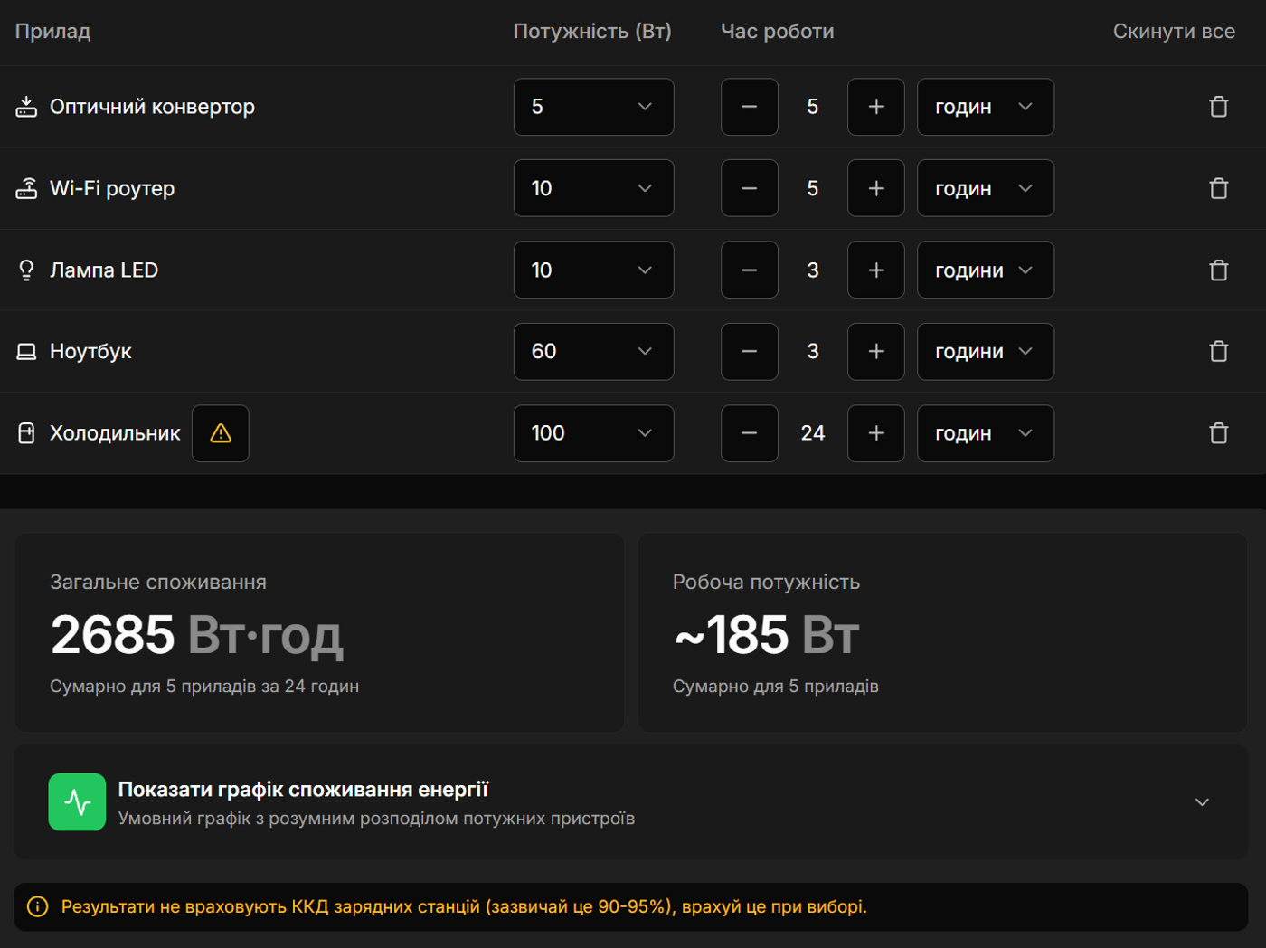
Task: Click the green energy graph icon
Action: pos(77,801)
